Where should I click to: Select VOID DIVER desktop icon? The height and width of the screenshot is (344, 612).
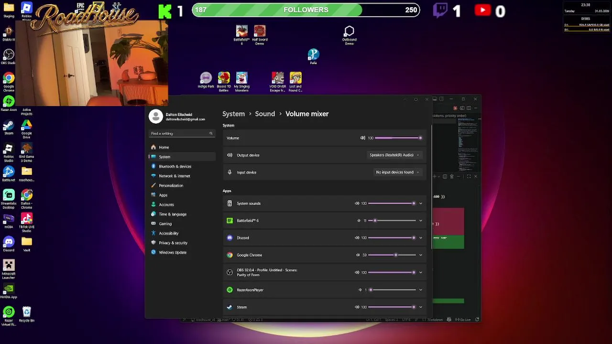278,82
